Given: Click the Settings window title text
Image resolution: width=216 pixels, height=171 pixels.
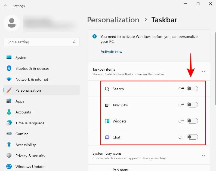Looking at the screenshot, I should pyautogui.click(x=18, y=6).
